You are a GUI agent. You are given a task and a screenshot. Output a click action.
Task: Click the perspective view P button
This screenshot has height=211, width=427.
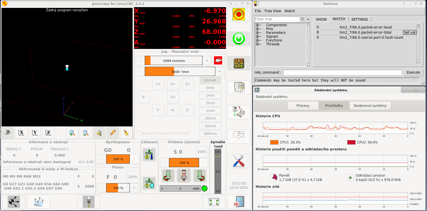point(8,133)
